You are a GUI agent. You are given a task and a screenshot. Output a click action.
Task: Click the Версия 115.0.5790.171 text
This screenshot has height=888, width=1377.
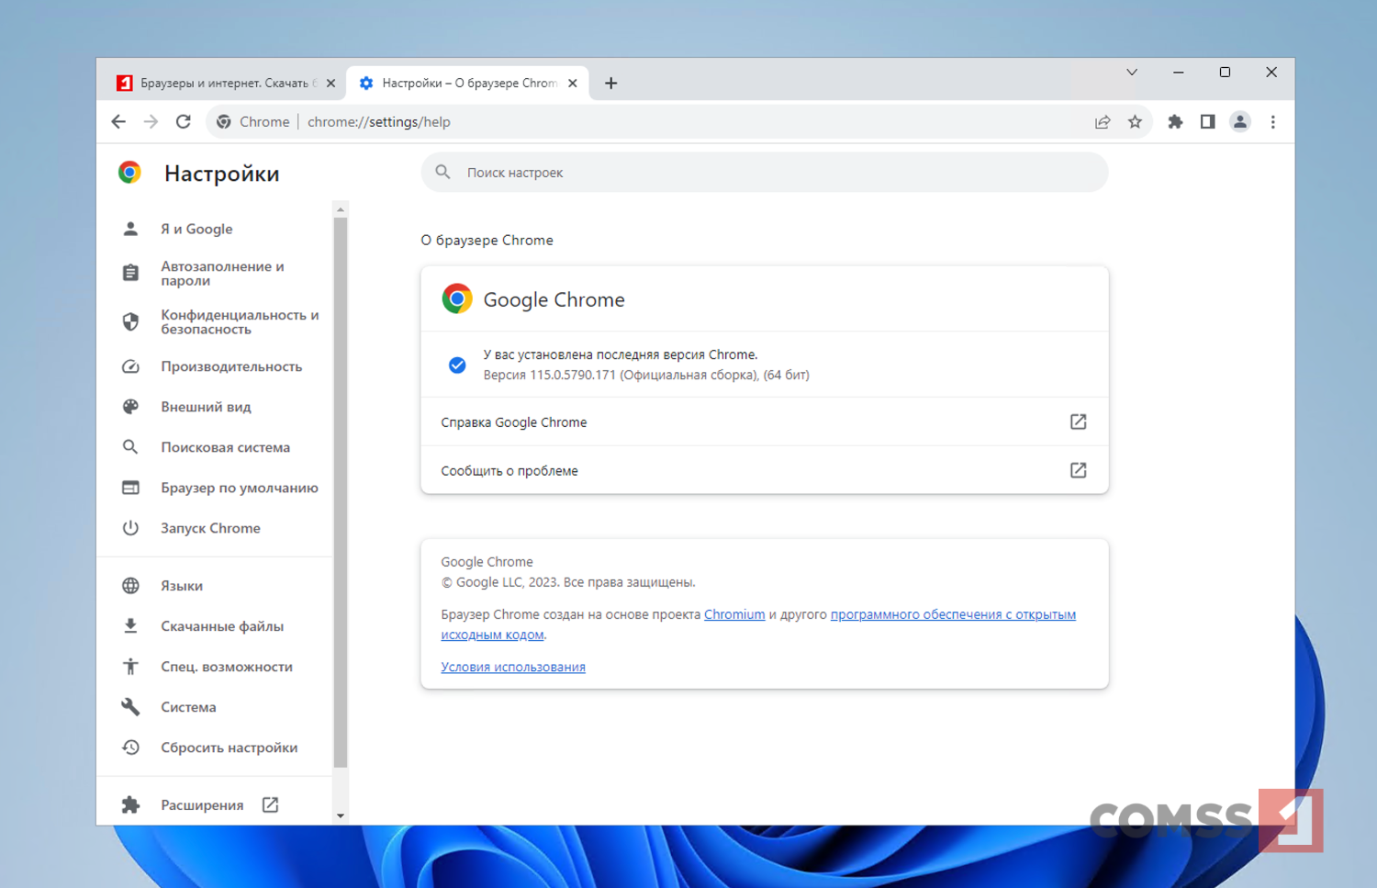click(x=646, y=375)
